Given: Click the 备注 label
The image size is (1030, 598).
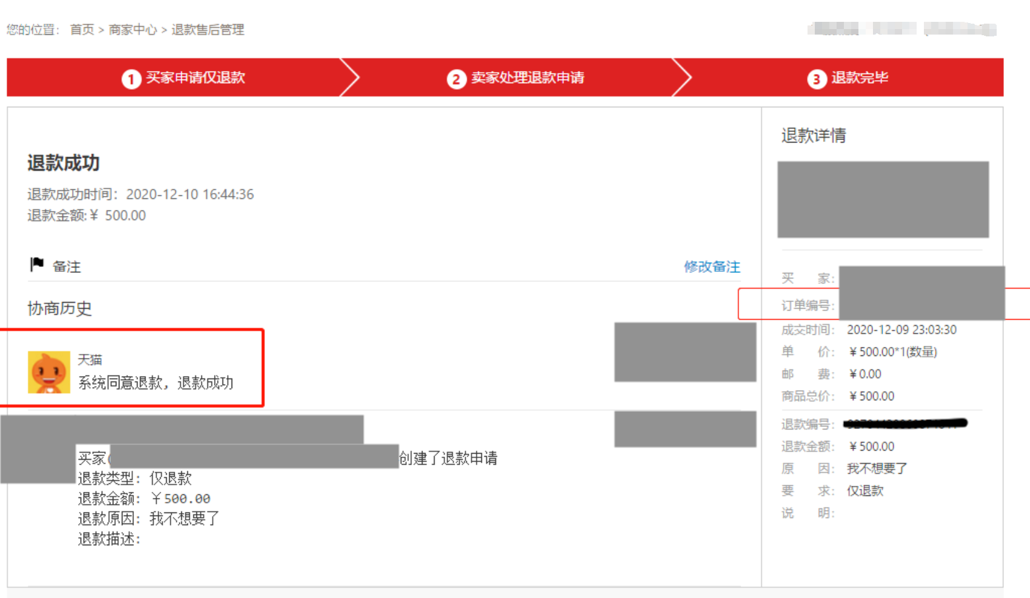Looking at the screenshot, I should pyautogui.click(x=67, y=267).
